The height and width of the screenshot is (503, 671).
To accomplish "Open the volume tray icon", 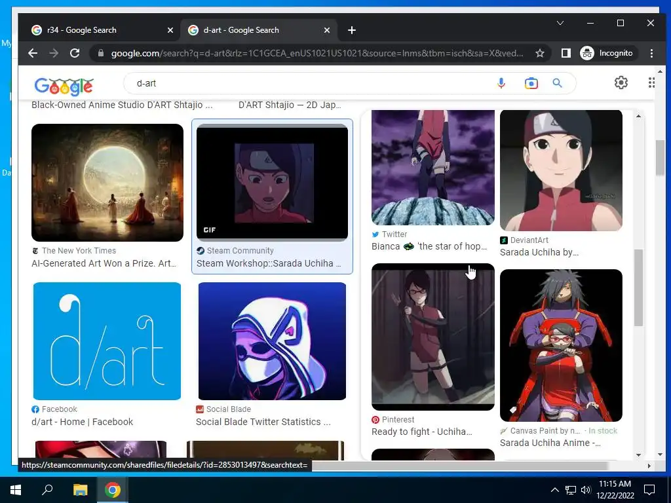I will (585, 490).
